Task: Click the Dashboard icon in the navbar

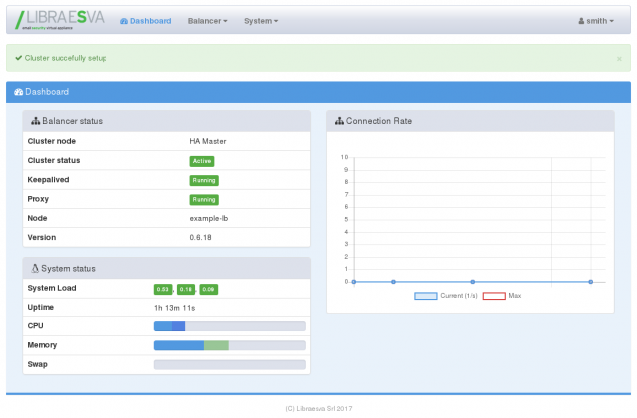Action: 124,21
